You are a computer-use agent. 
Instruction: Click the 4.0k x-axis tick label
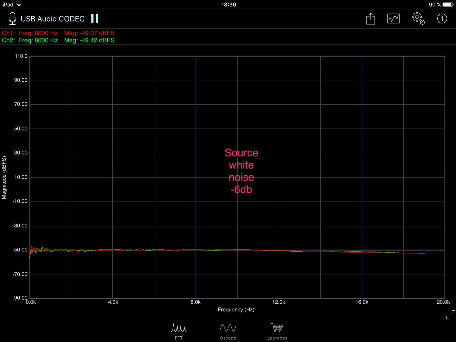pos(113,302)
